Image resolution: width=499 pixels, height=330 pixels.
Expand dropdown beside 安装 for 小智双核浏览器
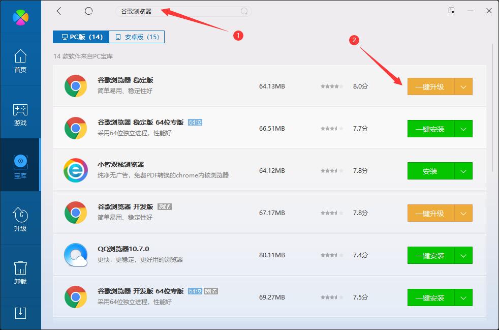pos(463,171)
